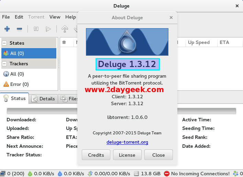The image size is (243, 177).
Task: Show the License text
Action: 127,155
